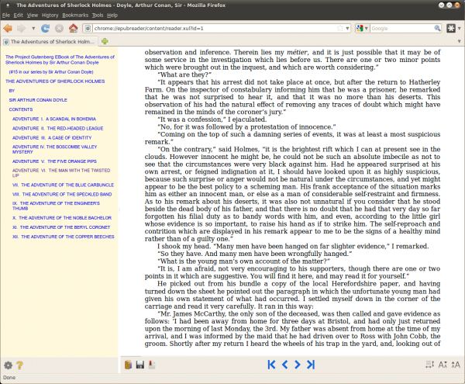Open the list-all-tabs dropdown
This screenshot has width=465, height=384.
pos(459,41)
